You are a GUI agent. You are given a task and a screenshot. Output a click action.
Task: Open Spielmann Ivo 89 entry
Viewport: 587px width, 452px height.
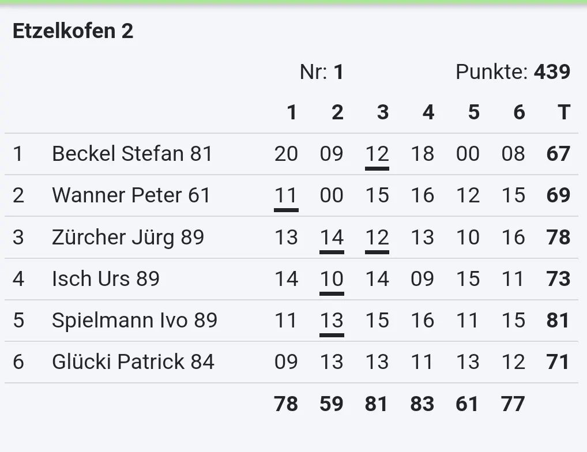pos(134,320)
